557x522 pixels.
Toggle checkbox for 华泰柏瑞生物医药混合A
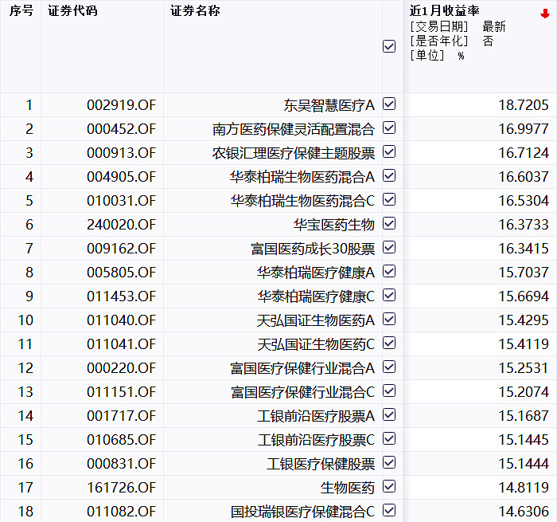pos(389,175)
